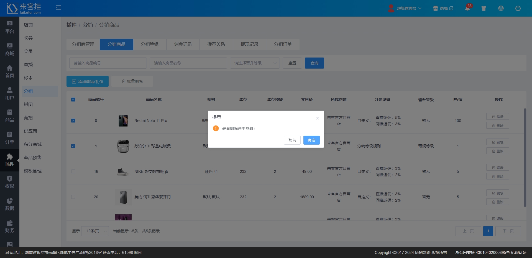
Task: Toggle the select-all header checkbox
Action: (x=73, y=100)
